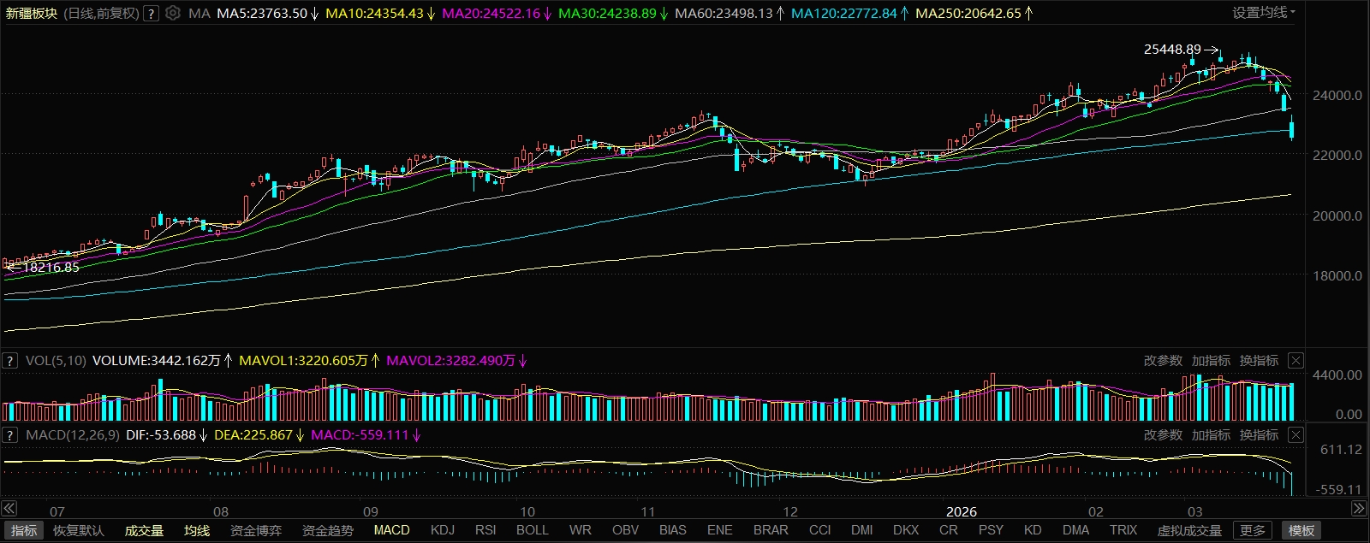Viewport: 1370px width, 543px height.
Task: Open MA settings gear icon
Action: click(x=173, y=14)
